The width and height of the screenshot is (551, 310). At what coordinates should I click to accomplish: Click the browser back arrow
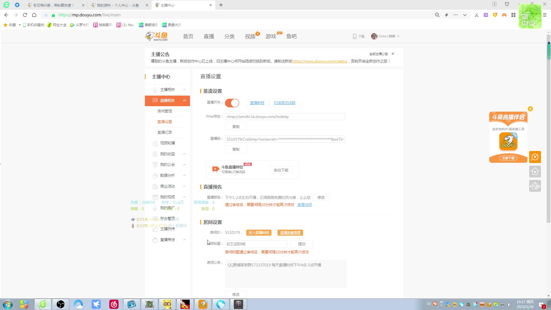(6, 15)
